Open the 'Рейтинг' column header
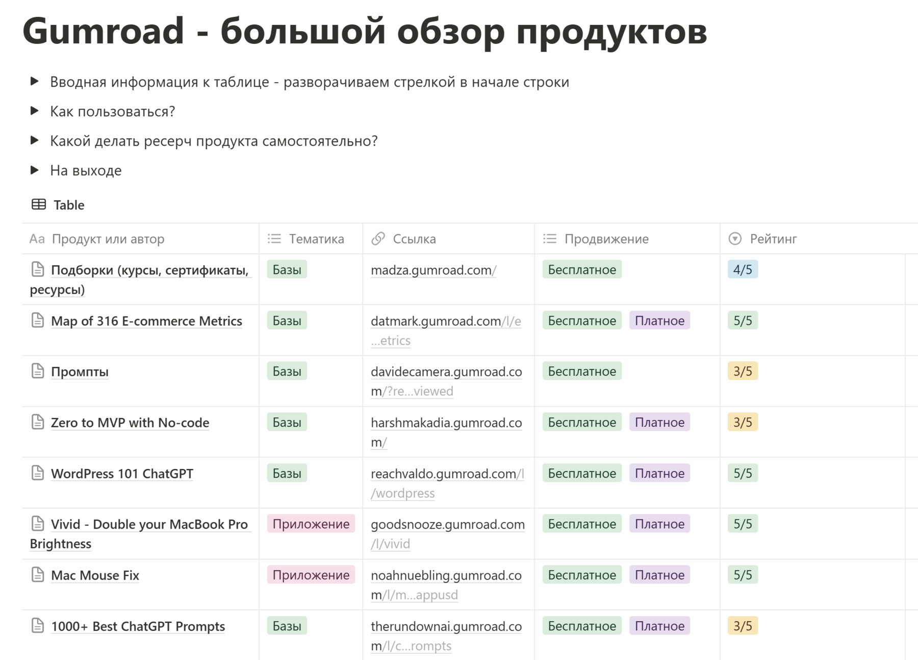Image resolution: width=918 pixels, height=660 pixels. click(813, 239)
